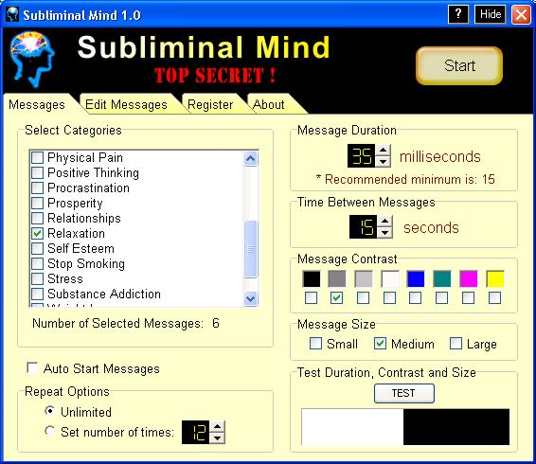Check the Procrastination category
The image size is (536, 464).
coord(38,187)
